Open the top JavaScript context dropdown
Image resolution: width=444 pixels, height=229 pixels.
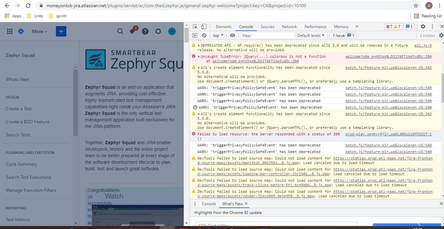(x=218, y=36)
